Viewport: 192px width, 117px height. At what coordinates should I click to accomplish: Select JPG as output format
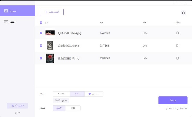coord(73,108)
